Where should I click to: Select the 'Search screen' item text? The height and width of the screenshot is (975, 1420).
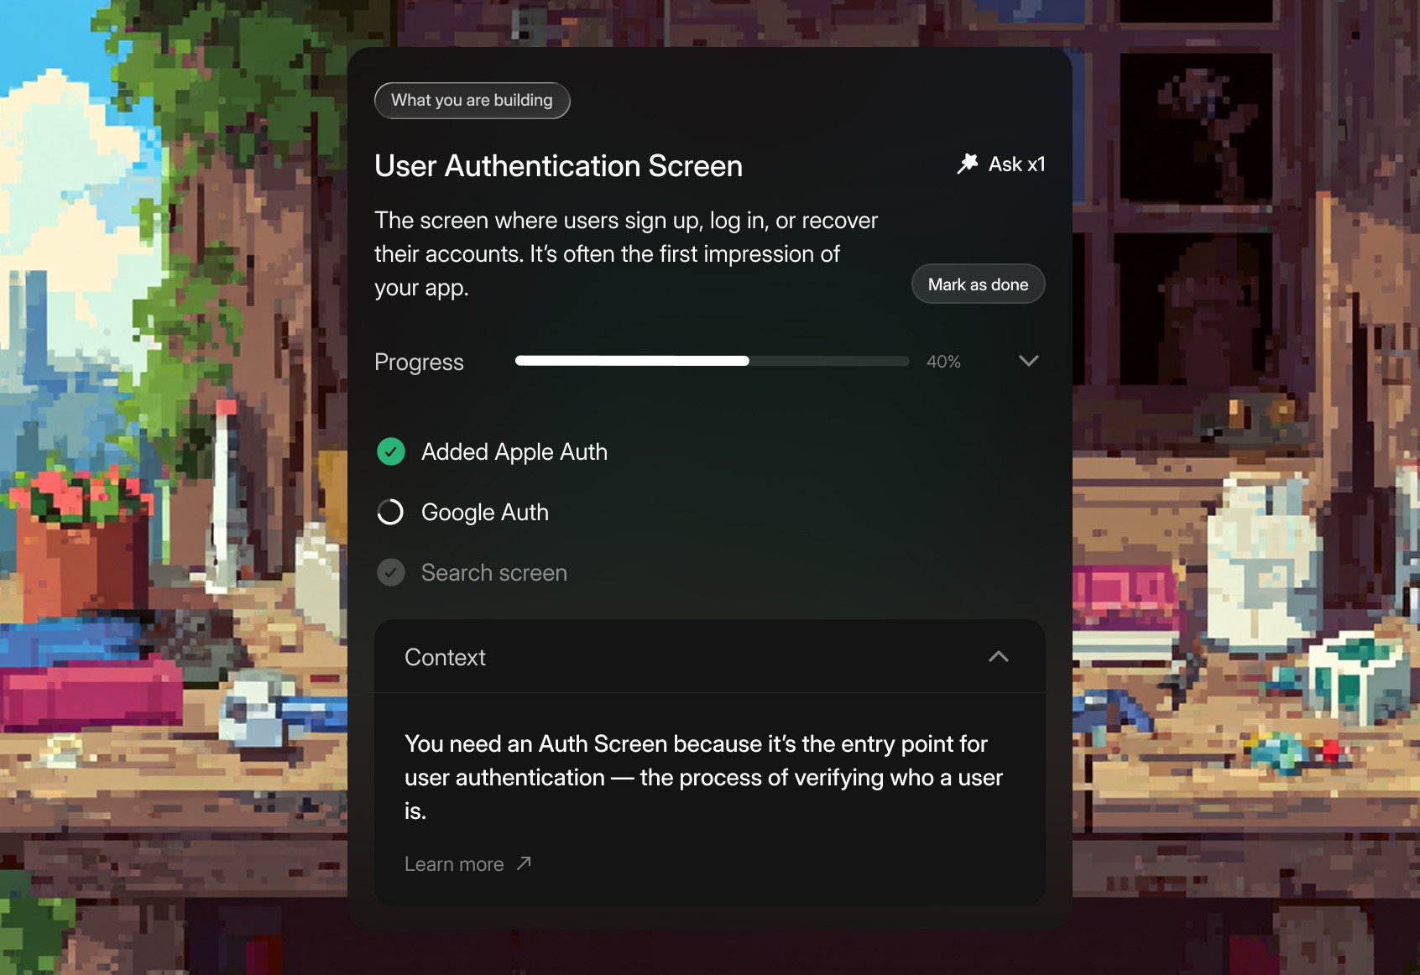pos(494,572)
